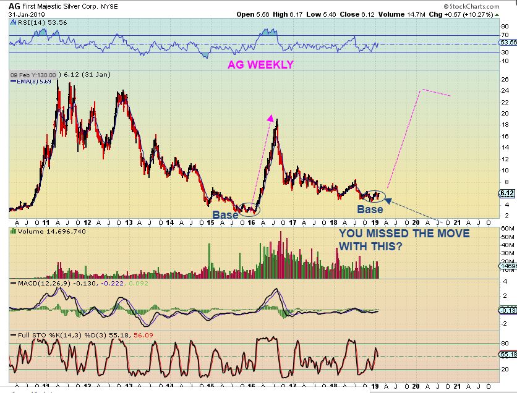517x393 pixels.
Task: Click the volume bars icon beside Volume label
Action: pos(13,231)
